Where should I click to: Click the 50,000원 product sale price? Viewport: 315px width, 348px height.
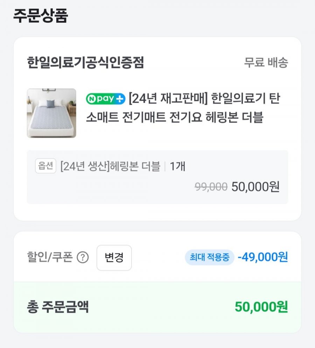tap(255, 187)
